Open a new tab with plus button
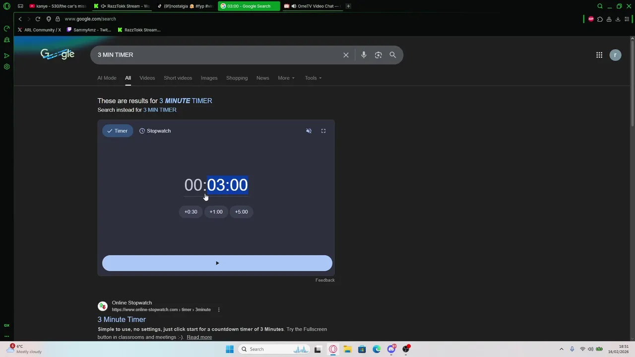Image resolution: width=635 pixels, height=357 pixels. coord(348,6)
